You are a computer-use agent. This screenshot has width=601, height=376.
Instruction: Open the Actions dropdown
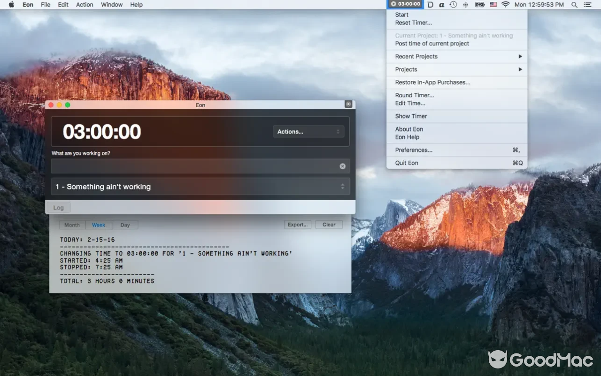point(308,132)
